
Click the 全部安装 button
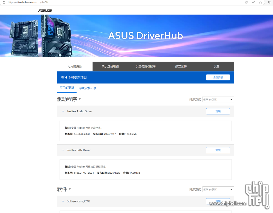click(218, 77)
